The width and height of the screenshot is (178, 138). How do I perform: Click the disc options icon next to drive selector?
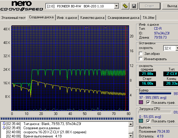125,6
